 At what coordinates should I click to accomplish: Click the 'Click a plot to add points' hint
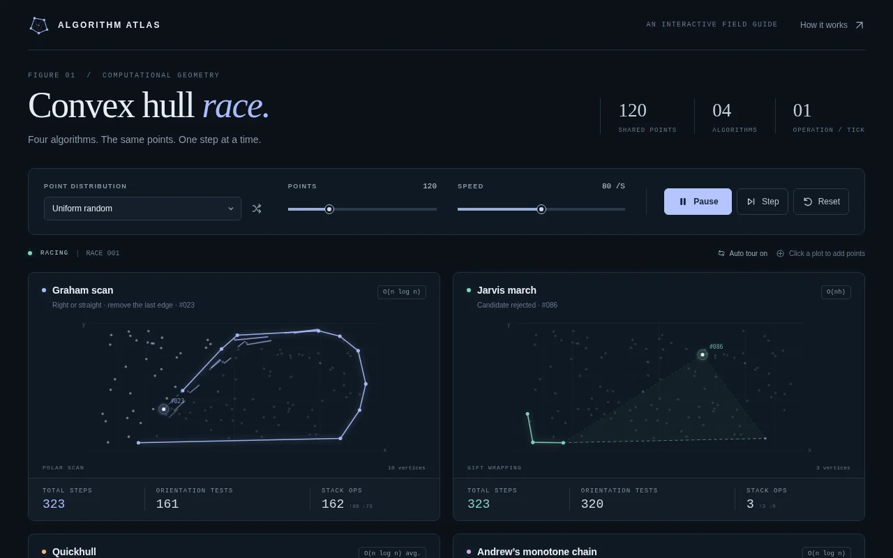click(827, 253)
